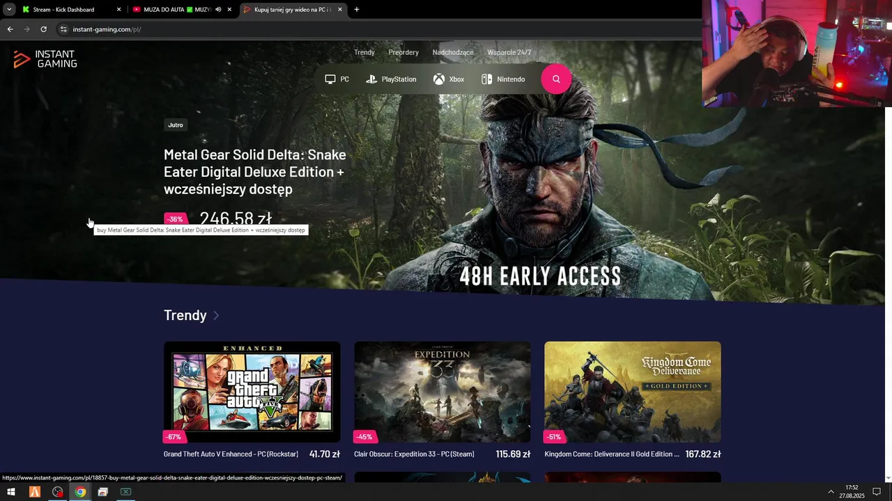Open Google Chrome taskbar icon
The width and height of the screenshot is (892, 501).
tap(80, 492)
